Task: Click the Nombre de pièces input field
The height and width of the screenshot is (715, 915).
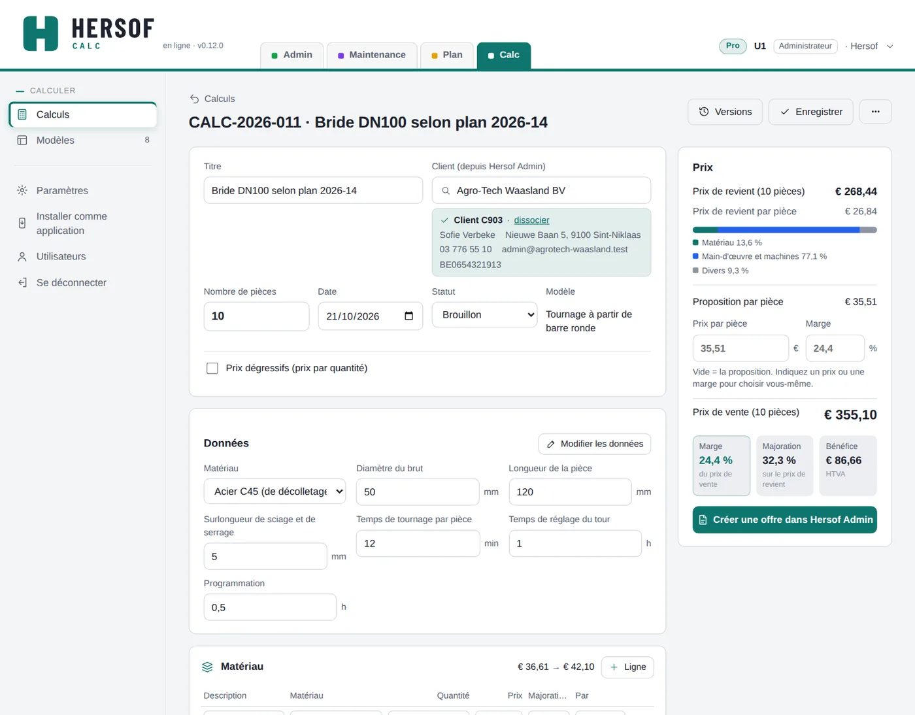Action: click(256, 316)
